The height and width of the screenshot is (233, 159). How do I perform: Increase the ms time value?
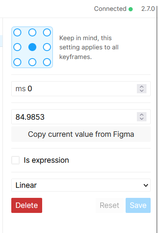141,87
